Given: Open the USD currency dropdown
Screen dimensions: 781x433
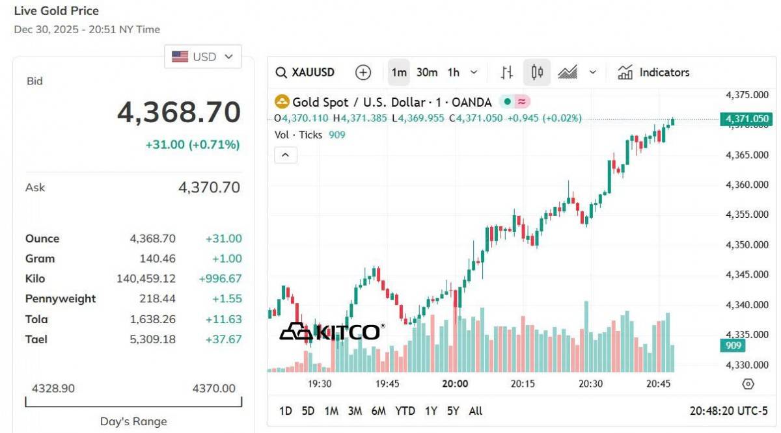Looking at the screenshot, I should 203,57.
